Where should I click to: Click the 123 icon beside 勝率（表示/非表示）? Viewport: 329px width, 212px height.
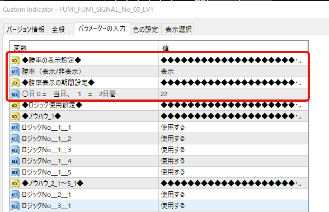point(15,72)
